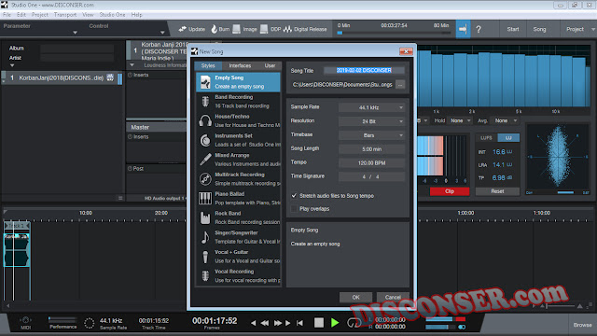
Task: Start playback with the green Play button
Action: tap(335, 323)
